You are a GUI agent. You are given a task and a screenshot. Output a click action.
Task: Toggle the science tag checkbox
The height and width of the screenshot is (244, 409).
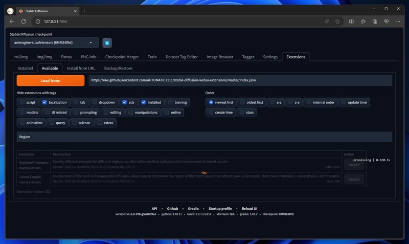(74, 123)
